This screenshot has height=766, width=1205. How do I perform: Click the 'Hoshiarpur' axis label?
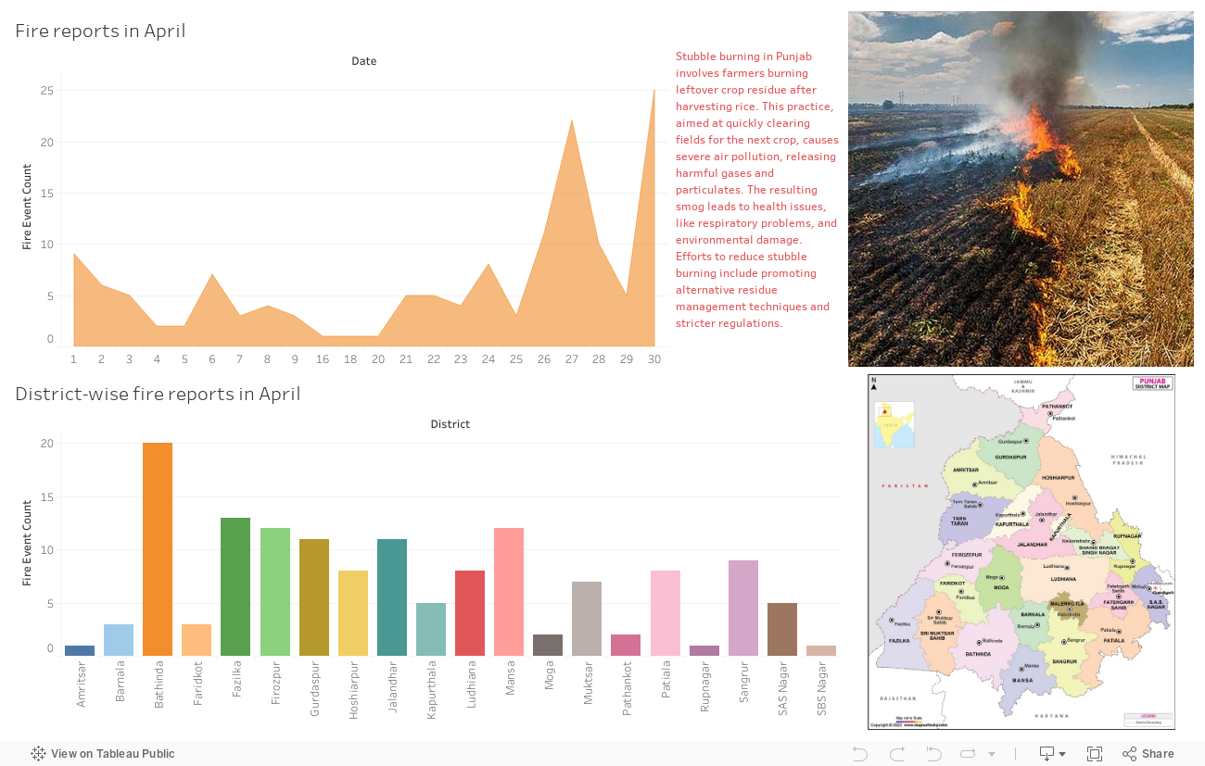[x=353, y=689]
